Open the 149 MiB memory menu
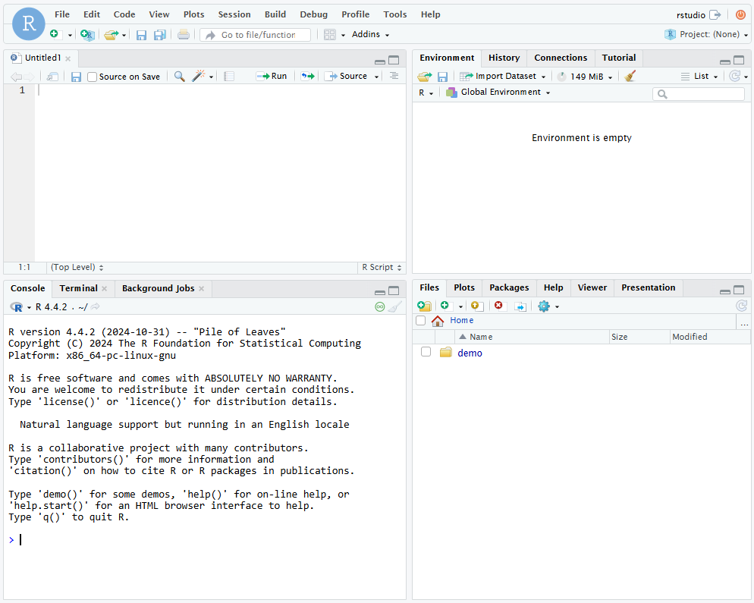The height and width of the screenshot is (603, 754). (585, 77)
